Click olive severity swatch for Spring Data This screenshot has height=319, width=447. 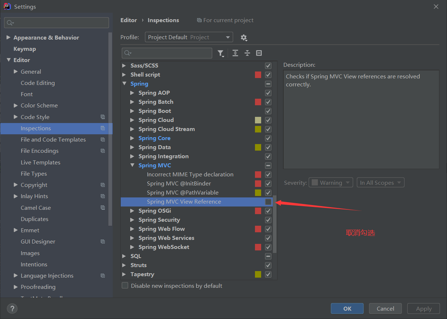(258, 147)
